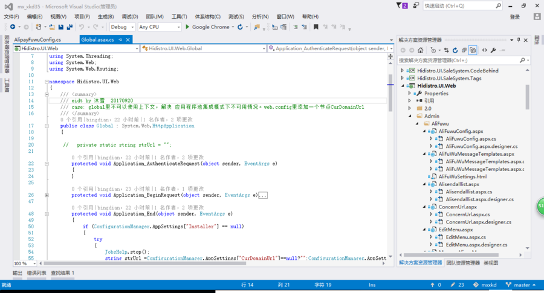
Task: Click the Navigate Backward toolbar icon
Action: pos(13,27)
